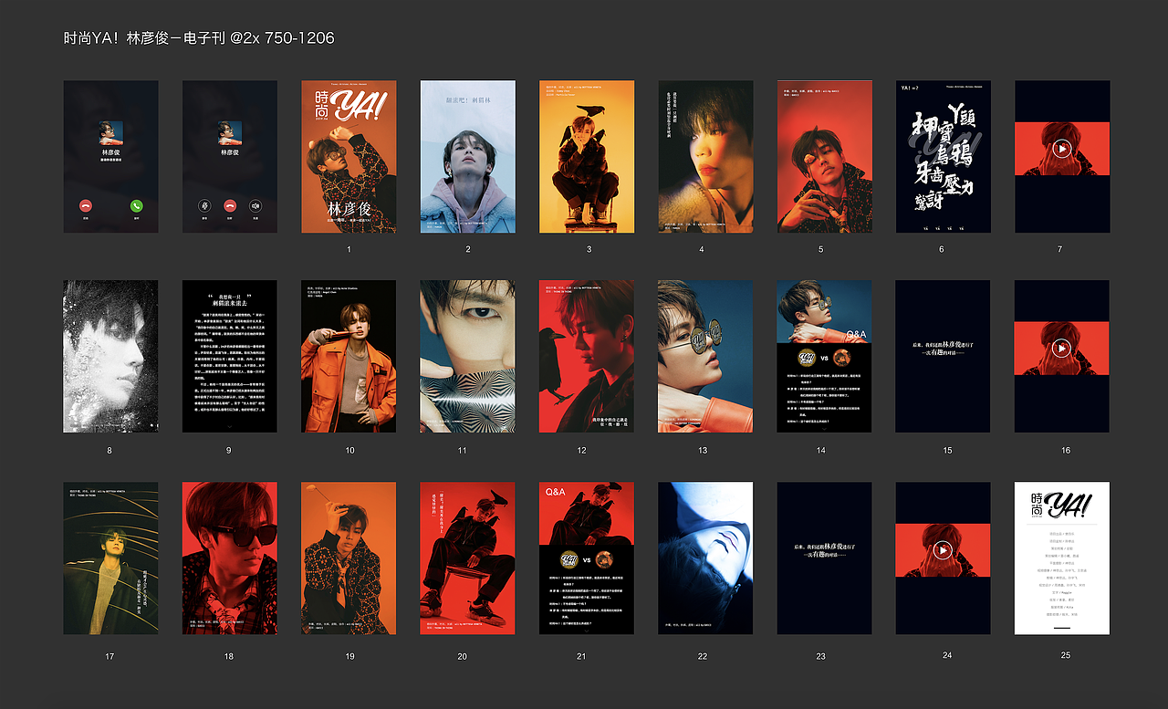Click the play button on screen 7

pos(1061,148)
